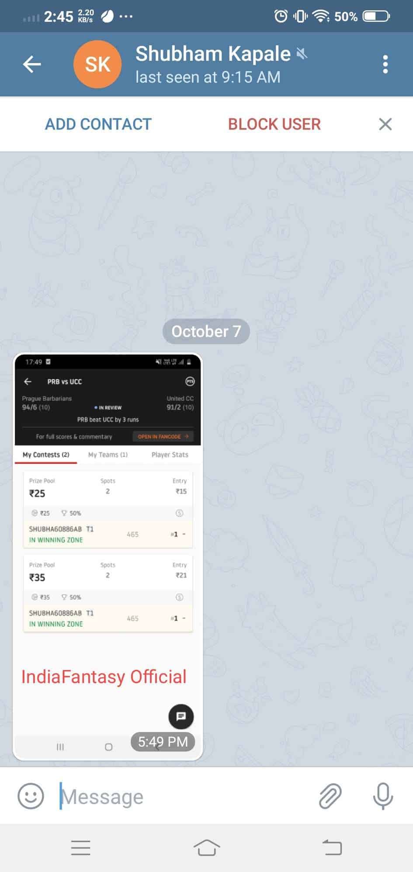Screen dimensions: 413x872
Task: Tap the October 7 date badge
Action: pyautogui.click(x=206, y=331)
